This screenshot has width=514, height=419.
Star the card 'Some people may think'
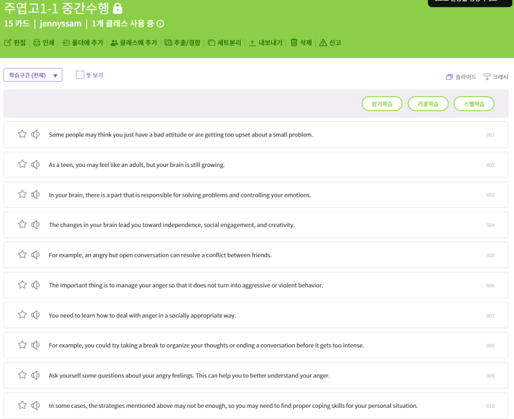(x=22, y=134)
